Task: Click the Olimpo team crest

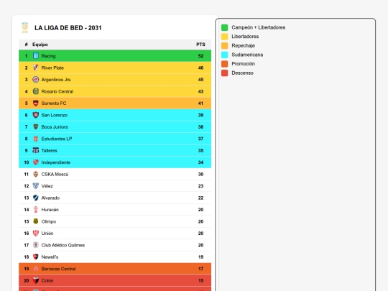Action: tap(36, 221)
